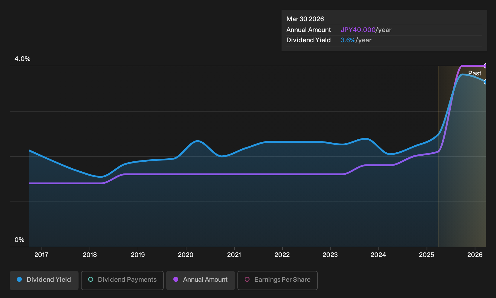Toggle the Annual Amount series

[201, 280]
